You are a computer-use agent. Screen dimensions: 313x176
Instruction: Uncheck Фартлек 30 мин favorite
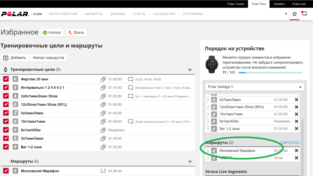pos(6,79)
